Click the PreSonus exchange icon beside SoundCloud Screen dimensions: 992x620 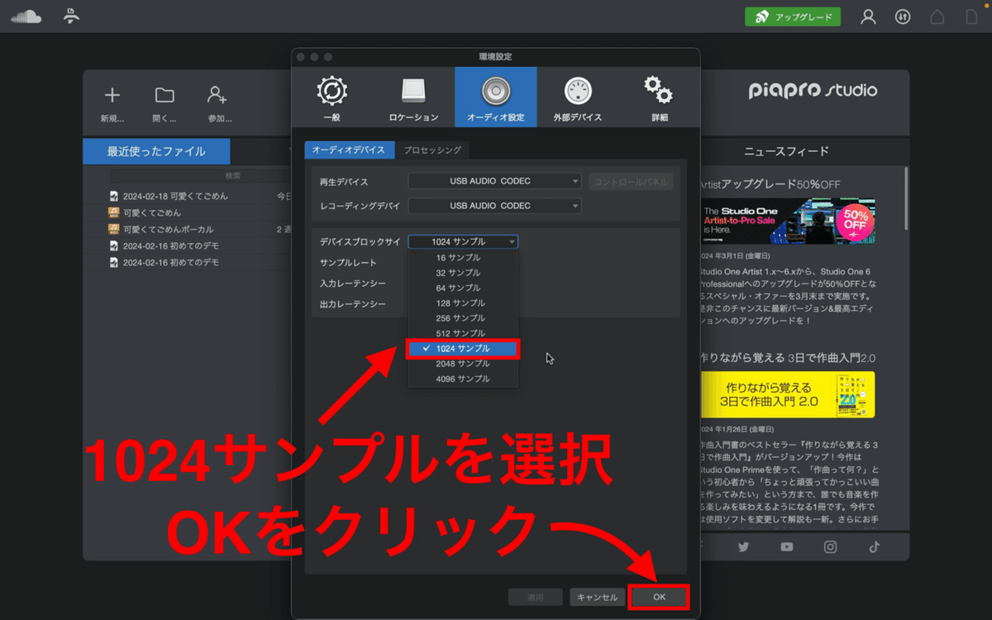pyautogui.click(x=72, y=17)
